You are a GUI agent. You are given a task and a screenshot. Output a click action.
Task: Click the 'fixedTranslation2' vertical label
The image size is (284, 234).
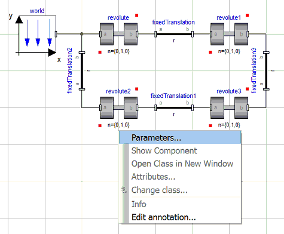69,70
